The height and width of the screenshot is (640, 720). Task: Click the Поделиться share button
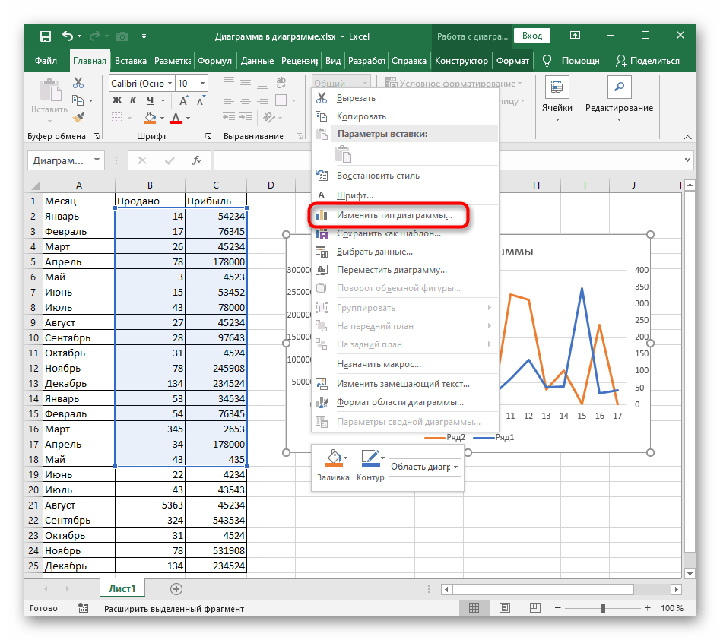click(x=647, y=61)
